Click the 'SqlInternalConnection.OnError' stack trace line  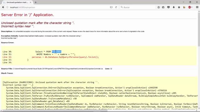point(87,91)
